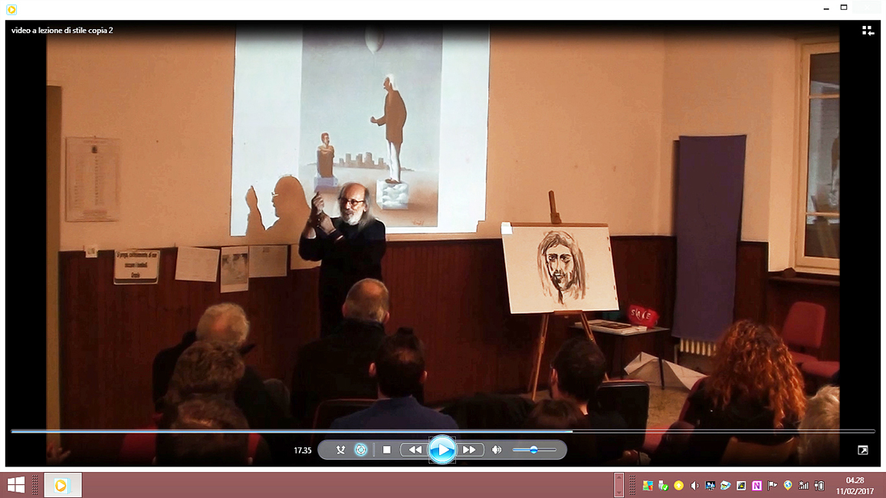Turn on shuffle in the player controls
The height and width of the screenshot is (498, 886).
point(340,450)
